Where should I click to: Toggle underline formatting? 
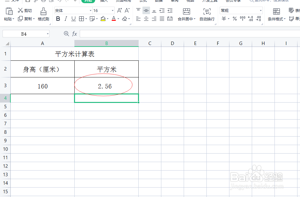[x=73, y=19]
